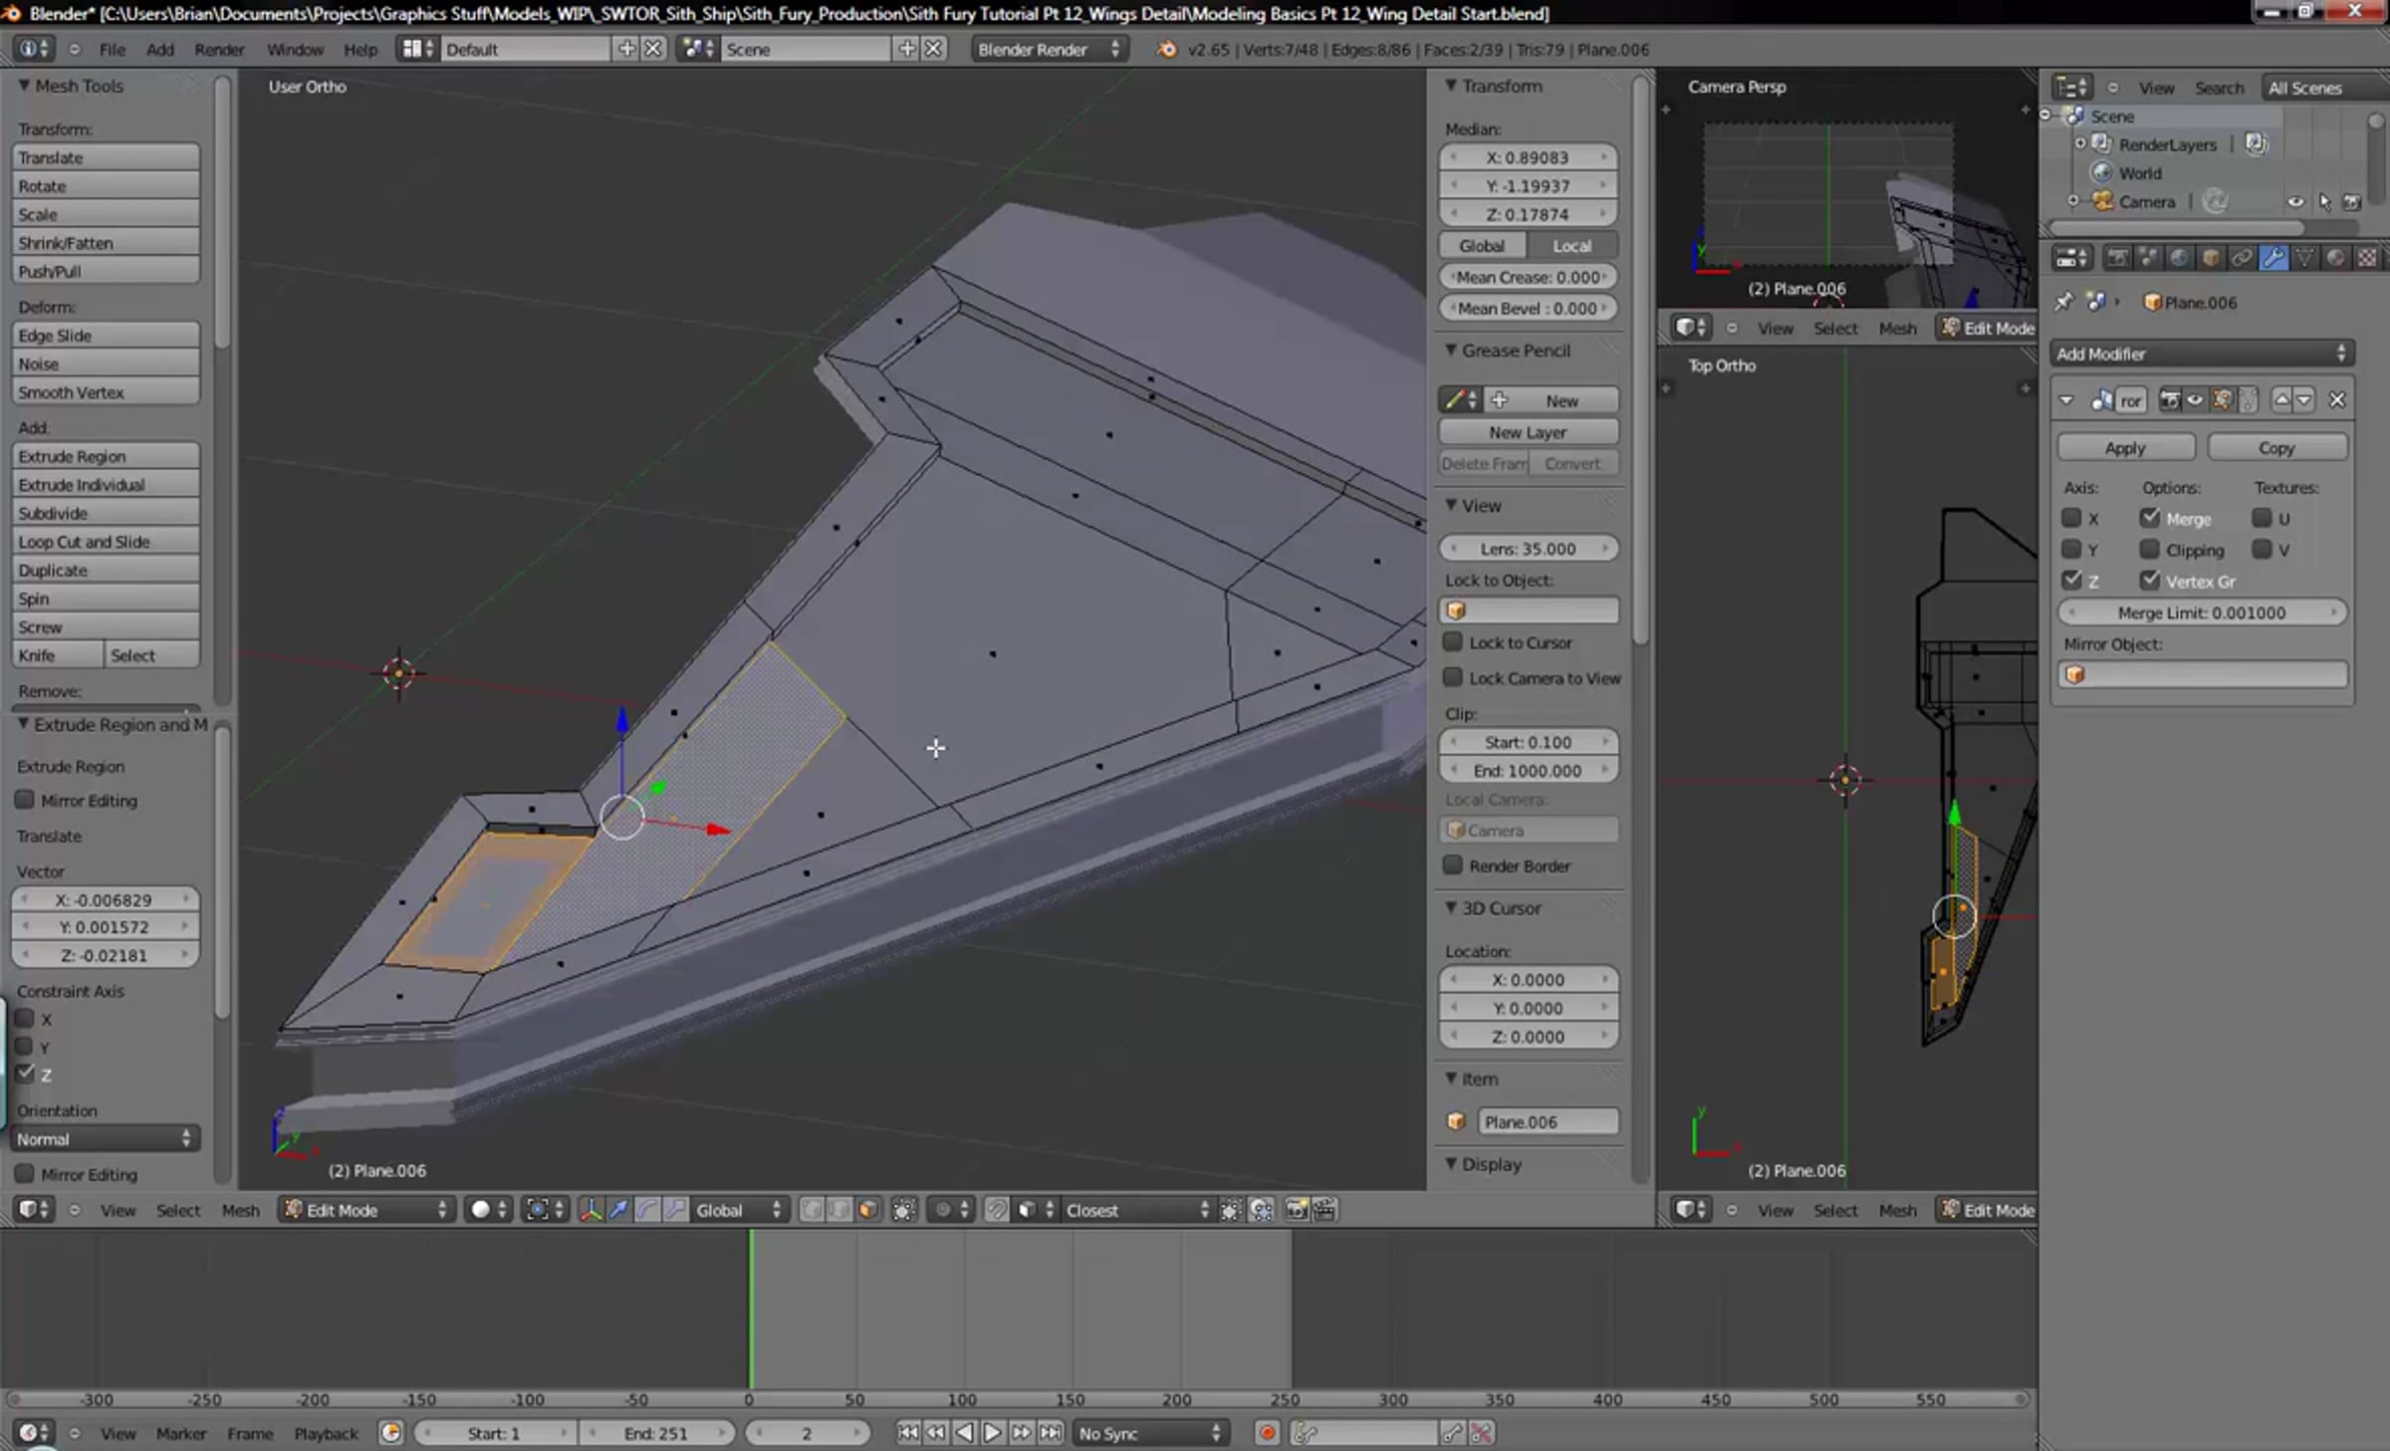2390x1451 pixels.
Task: Open the Material properties tab icon
Action: tap(2335, 258)
